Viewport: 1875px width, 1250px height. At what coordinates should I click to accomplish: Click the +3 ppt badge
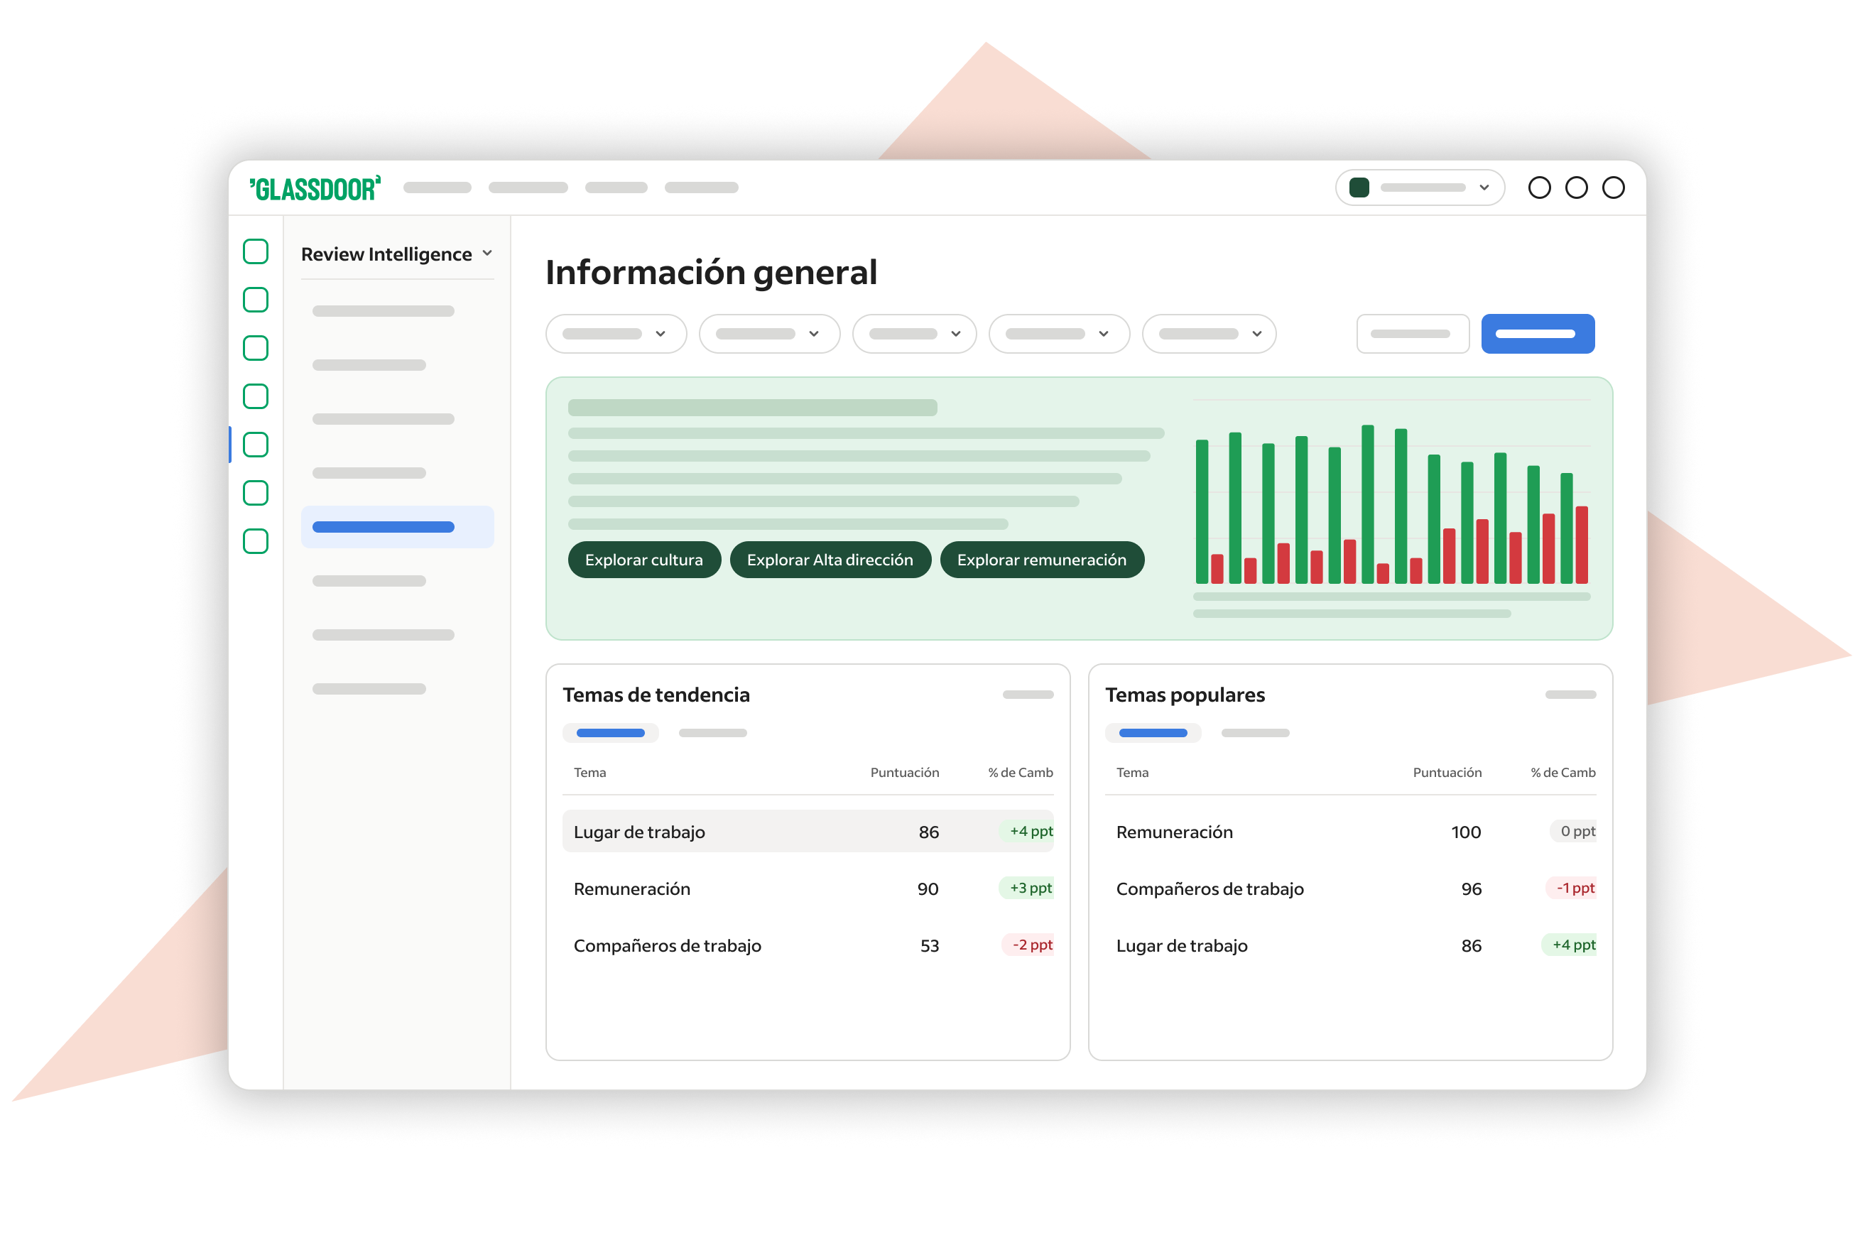1027,888
